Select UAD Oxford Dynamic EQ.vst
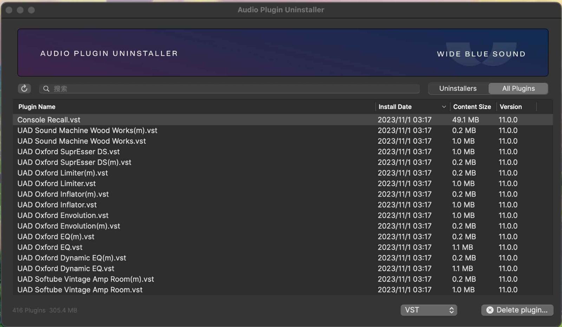This screenshot has height=327, width=562. click(140, 268)
